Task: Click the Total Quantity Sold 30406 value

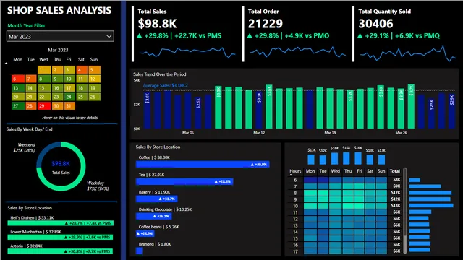Action: click(x=375, y=24)
